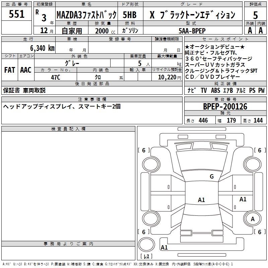Click width value 179

click(231, 120)
